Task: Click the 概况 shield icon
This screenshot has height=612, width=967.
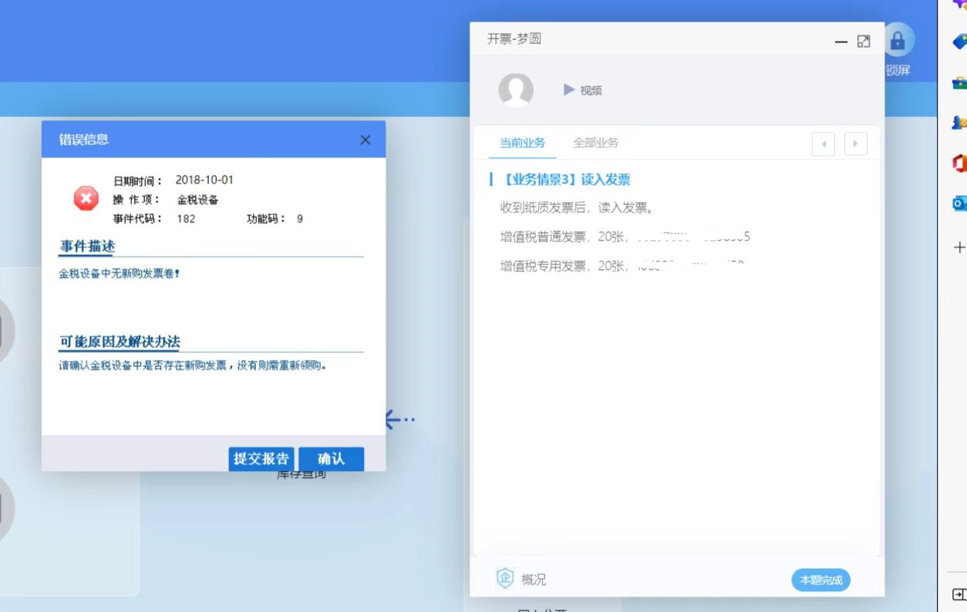Action: tap(505, 579)
